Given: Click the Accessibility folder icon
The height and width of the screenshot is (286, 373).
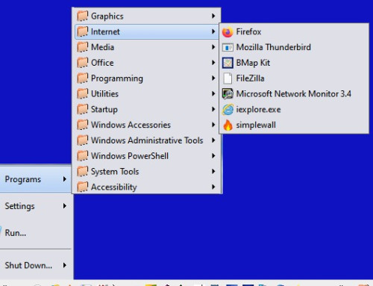Looking at the screenshot, I should tap(82, 187).
